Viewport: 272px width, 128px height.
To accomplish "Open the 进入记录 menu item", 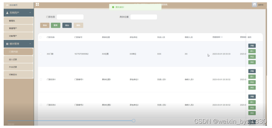I will [18, 59].
